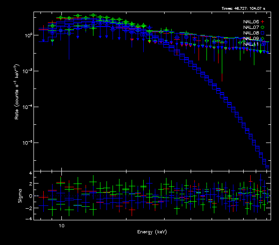Click the 0 tick label on Sigma axis
The width and height of the screenshot is (279, 245).
[31, 196]
